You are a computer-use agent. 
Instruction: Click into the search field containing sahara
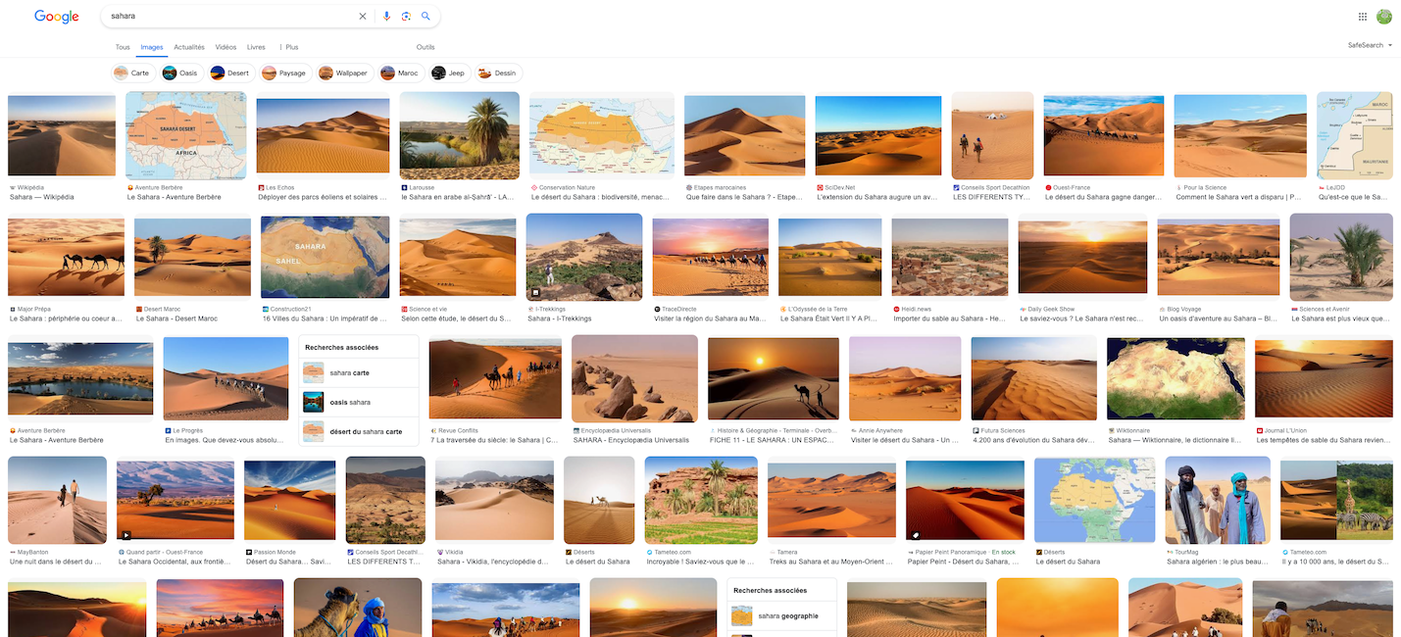pos(230,17)
